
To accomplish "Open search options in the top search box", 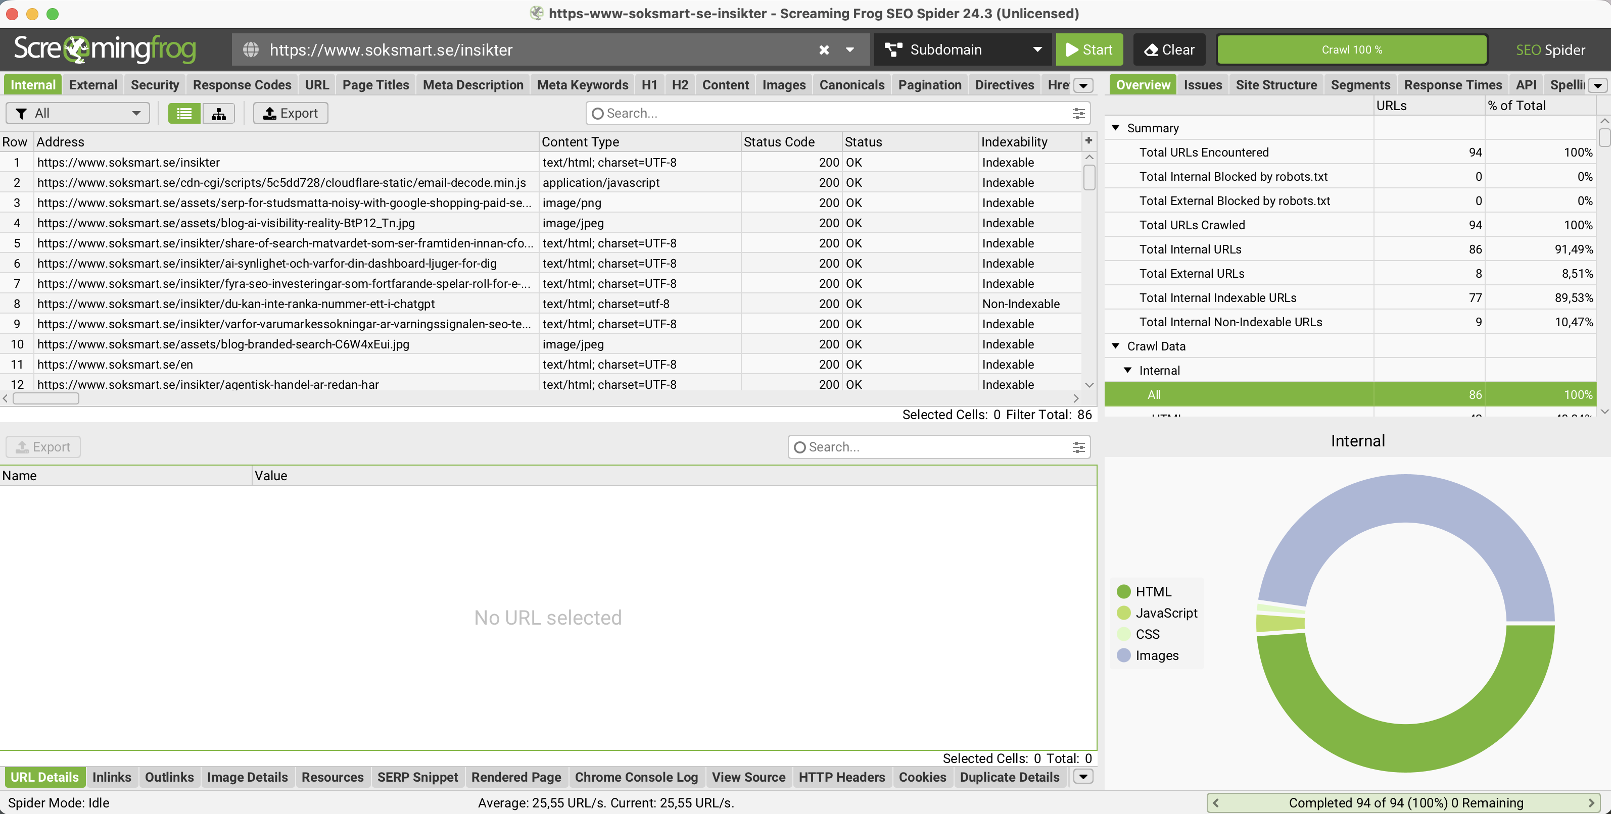I will (x=1079, y=113).
